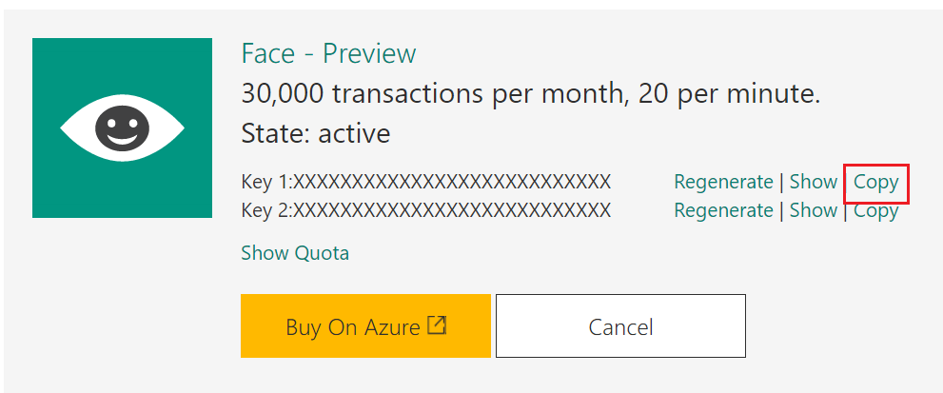943x393 pixels.
Task: Click the 'State: active' status text
Action: click(316, 133)
